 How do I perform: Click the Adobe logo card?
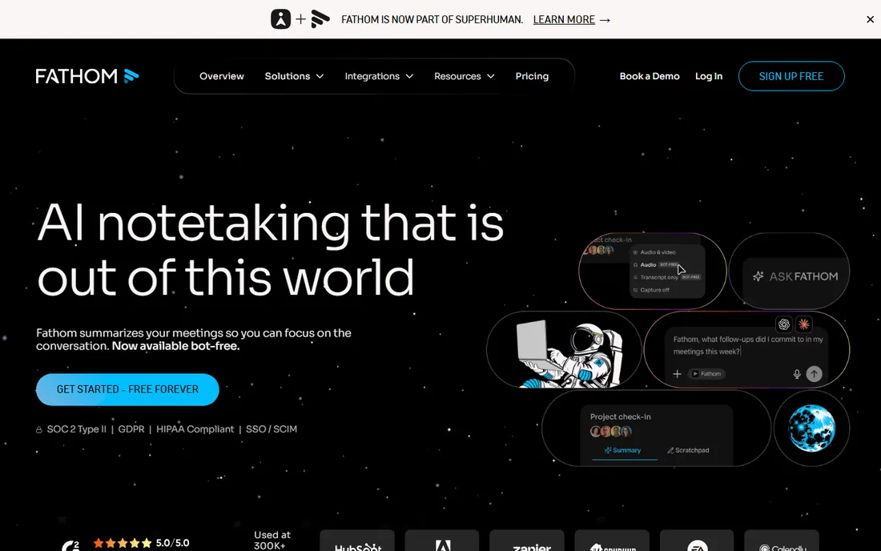click(x=442, y=541)
